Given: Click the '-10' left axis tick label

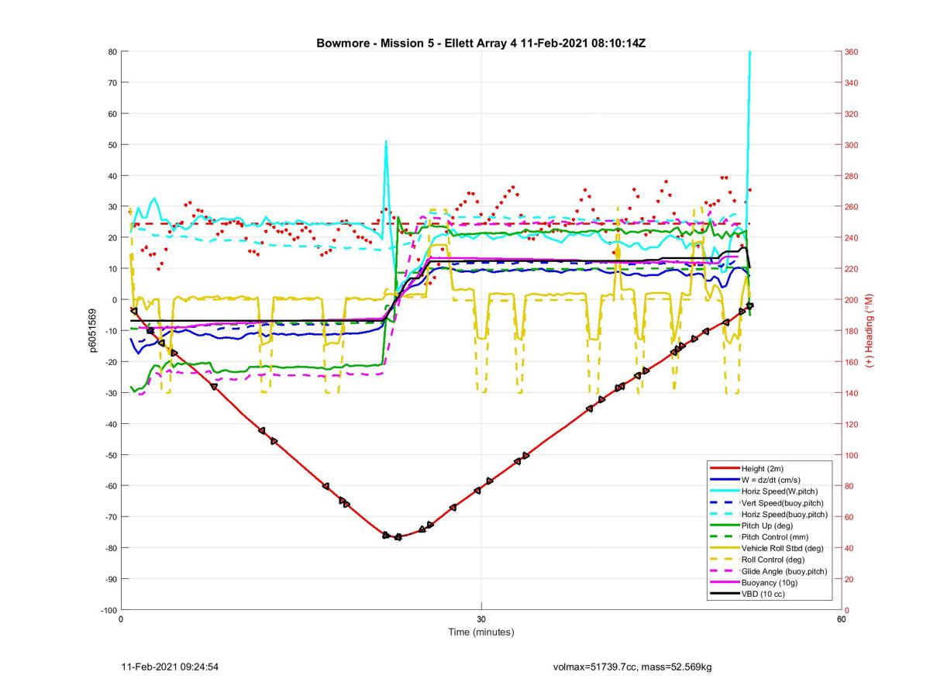Looking at the screenshot, I should coord(110,331).
